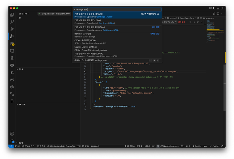
Task: Open the Manage gear menu
Action: coord(12,141)
